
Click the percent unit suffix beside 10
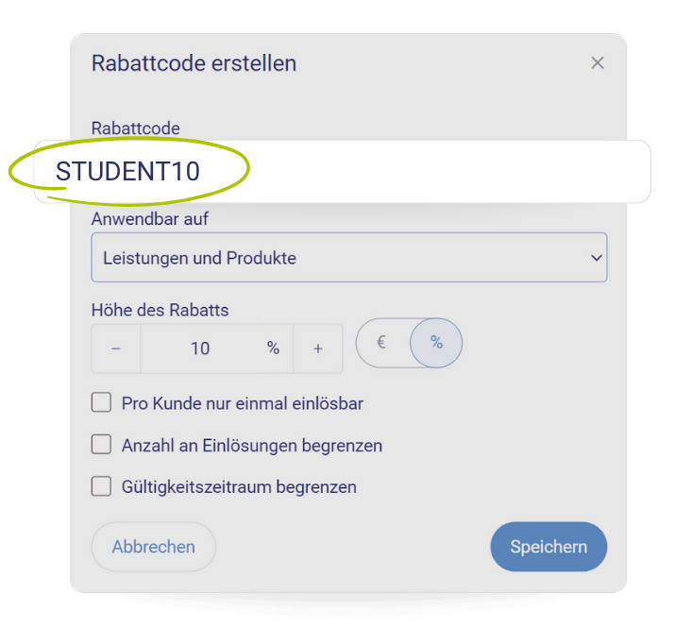(273, 348)
